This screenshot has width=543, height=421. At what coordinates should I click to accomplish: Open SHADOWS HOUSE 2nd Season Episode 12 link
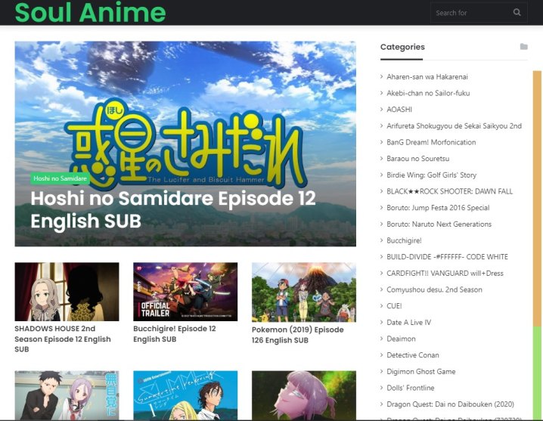(x=63, y=339)
